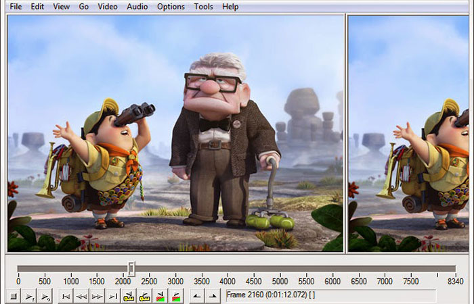
Task: Click the Stop playback button
Action: coord(14,296)
